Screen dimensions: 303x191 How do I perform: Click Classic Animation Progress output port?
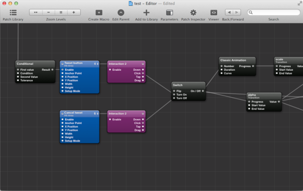[x=253, y=66]
